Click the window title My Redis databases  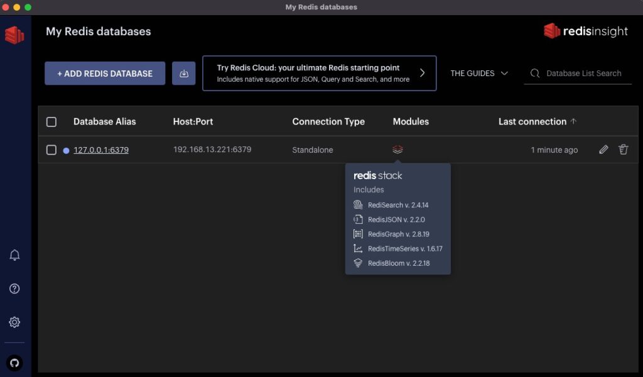(321, 7)
